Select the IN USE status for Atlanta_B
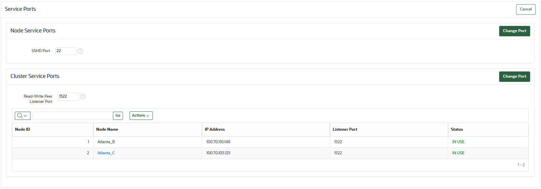 [x=458, y=142]
